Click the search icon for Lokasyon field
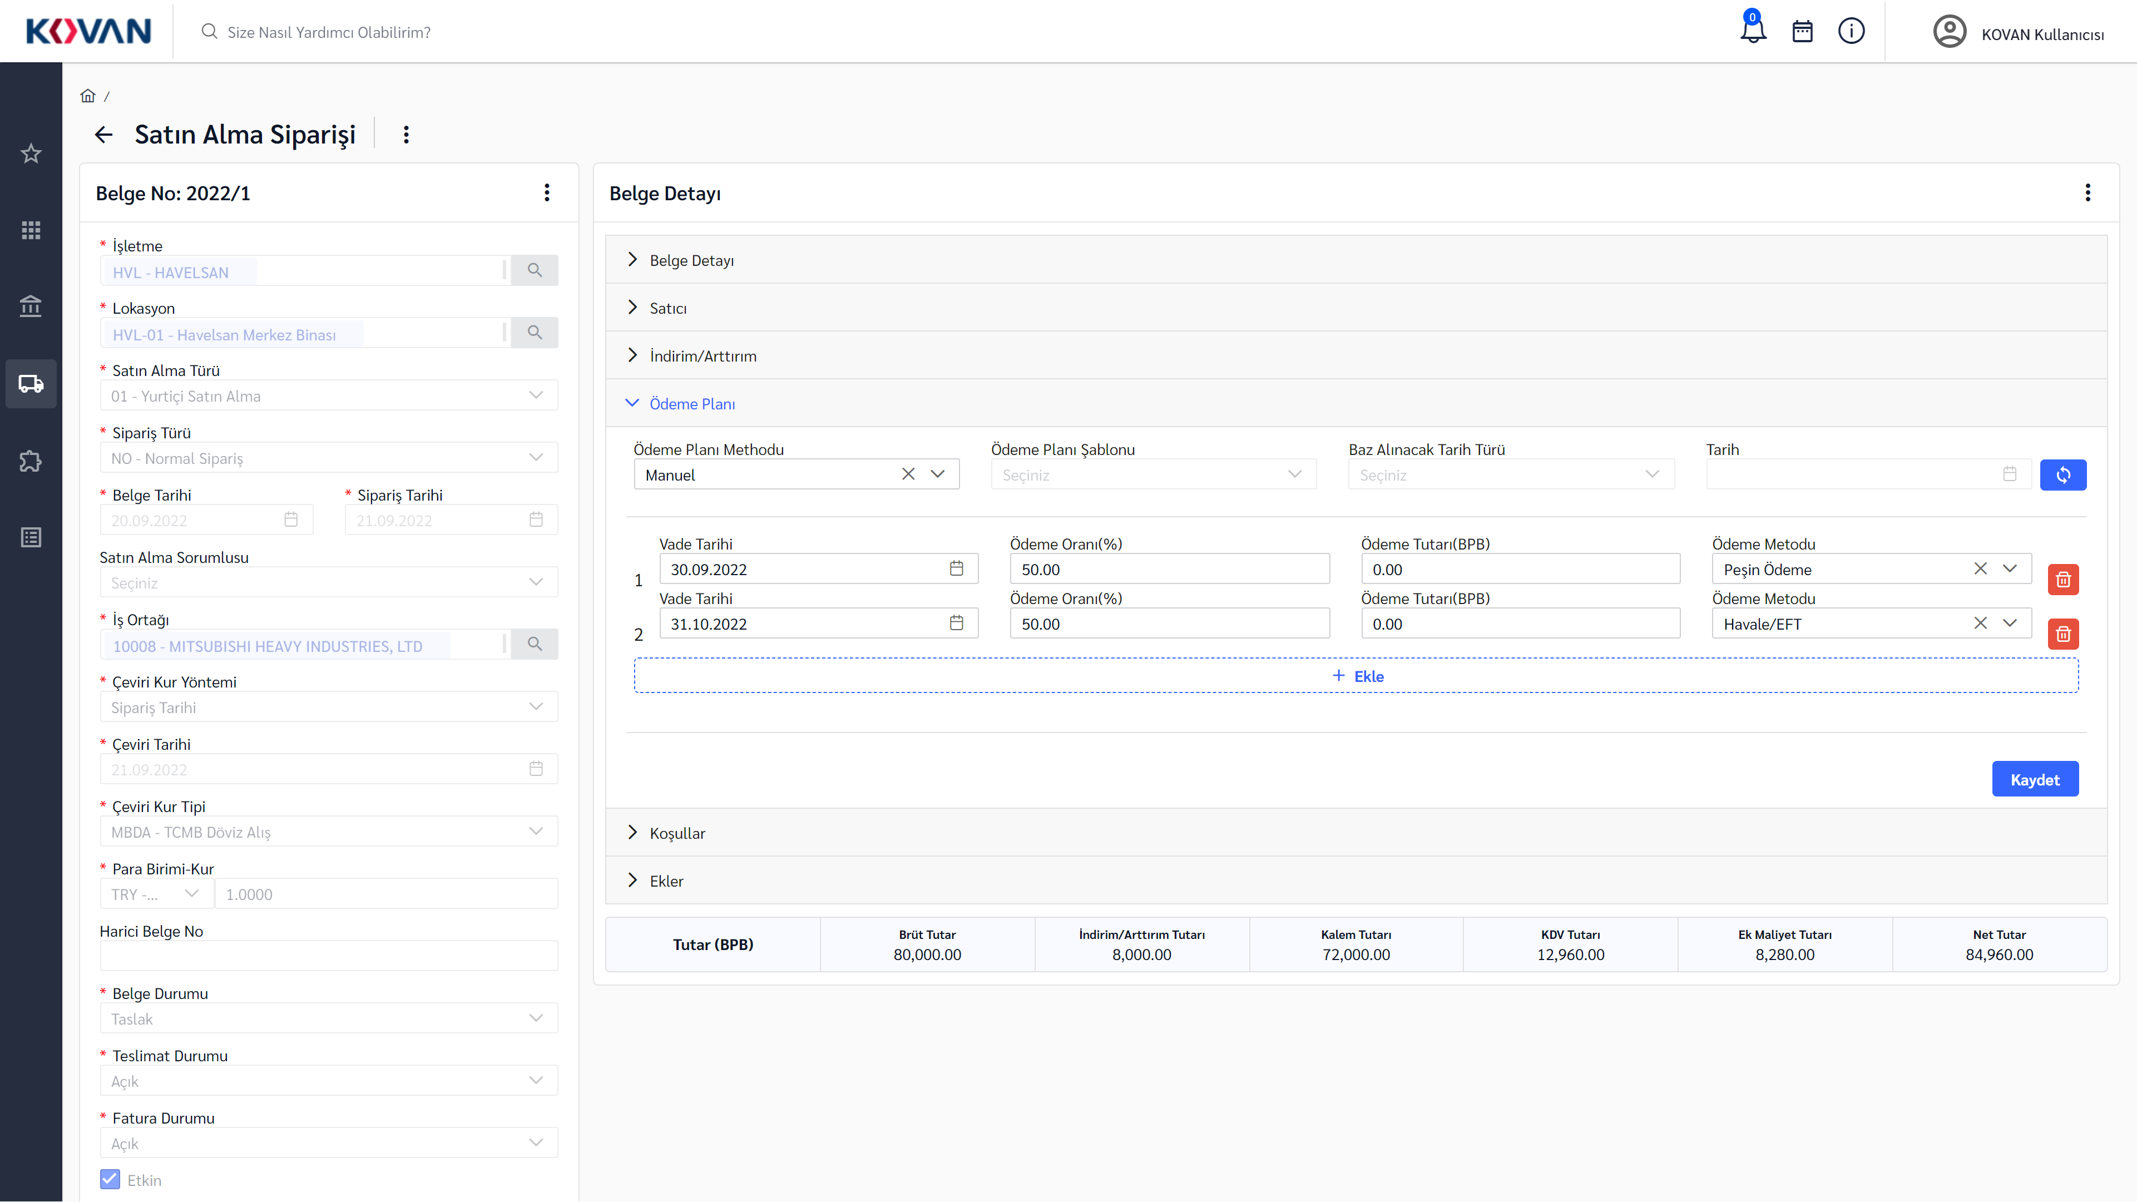 coord(534,333)
